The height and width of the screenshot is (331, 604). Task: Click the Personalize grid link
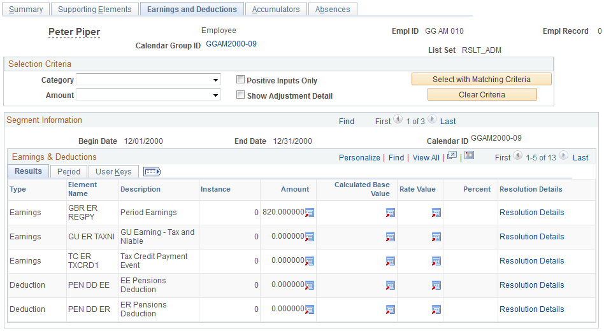(359, 158)
